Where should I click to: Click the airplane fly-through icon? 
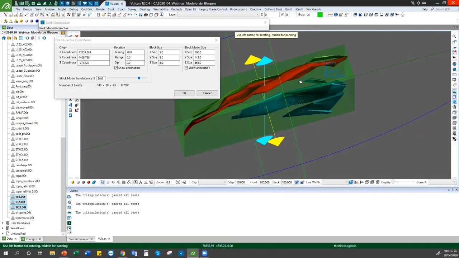[403, 15]
